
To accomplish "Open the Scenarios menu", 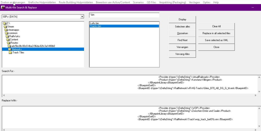I will [138, 2].
